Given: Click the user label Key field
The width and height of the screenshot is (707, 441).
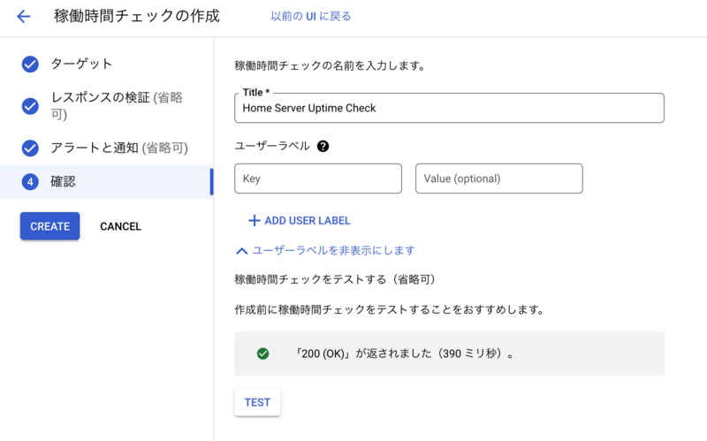Looking at the screenshot, I should pos(318,179).
